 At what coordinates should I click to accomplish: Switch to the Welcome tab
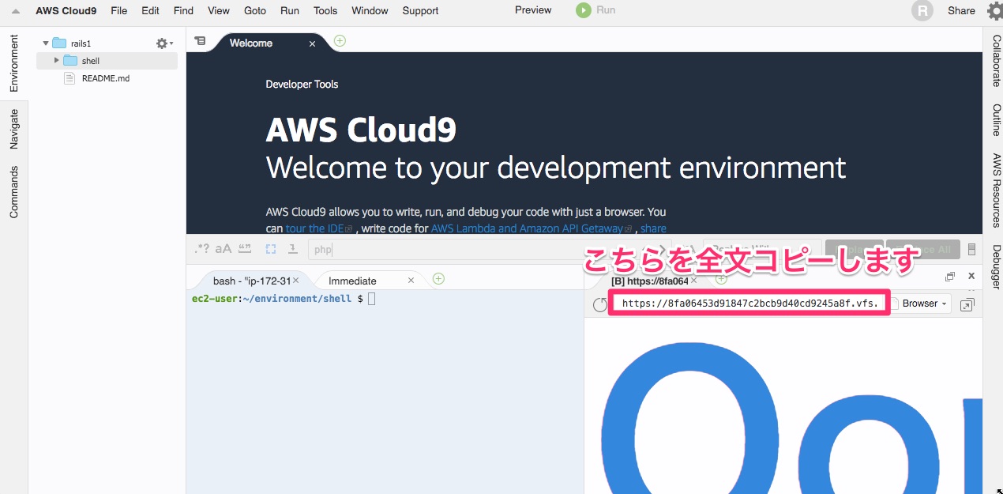pos(251,43)
